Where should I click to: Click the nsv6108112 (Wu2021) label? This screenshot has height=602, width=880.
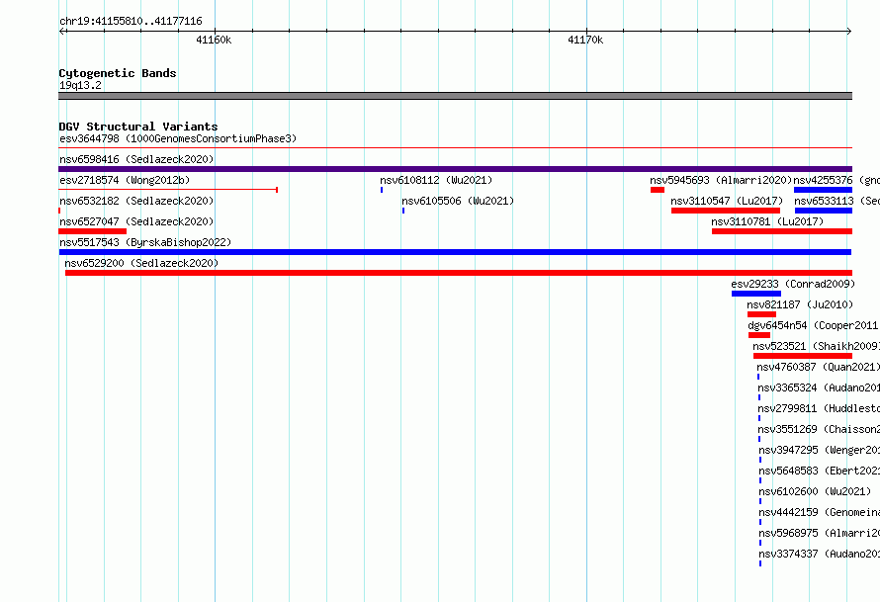click(x=436, y=180)
